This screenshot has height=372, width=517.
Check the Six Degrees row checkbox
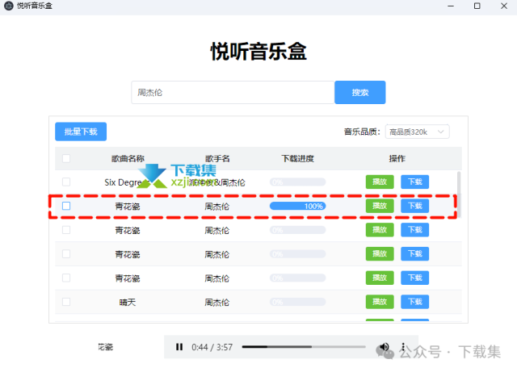[x=66, y=182]
